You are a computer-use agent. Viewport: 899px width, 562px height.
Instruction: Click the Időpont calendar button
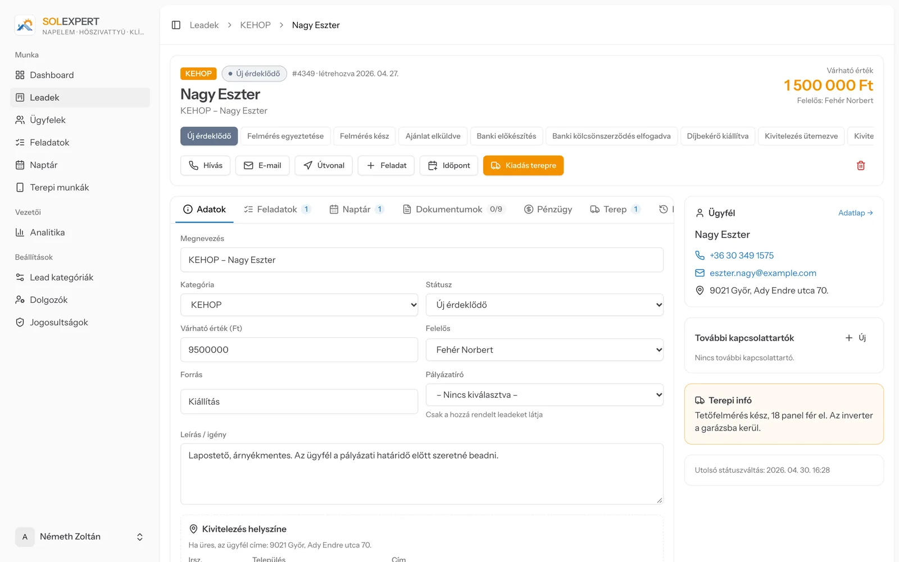point(449,166)
